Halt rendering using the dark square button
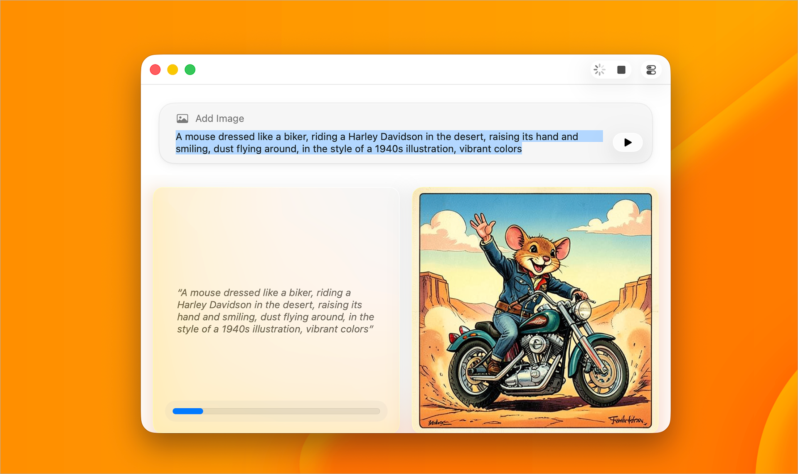The height and width of the screenshot is (474, 798). click(621, 69)
